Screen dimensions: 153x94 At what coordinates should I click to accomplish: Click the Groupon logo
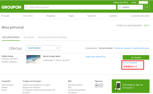point(11,7)
